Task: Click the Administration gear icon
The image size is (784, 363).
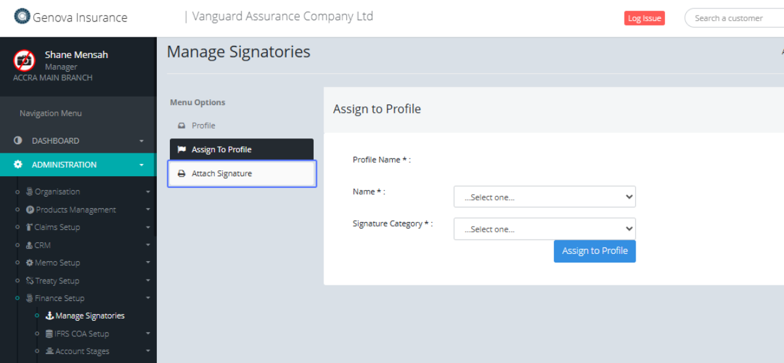Action: 18,165
